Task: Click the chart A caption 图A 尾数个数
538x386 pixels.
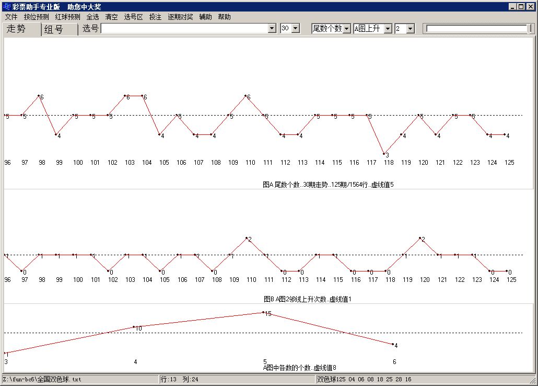Action: (329, 185)
